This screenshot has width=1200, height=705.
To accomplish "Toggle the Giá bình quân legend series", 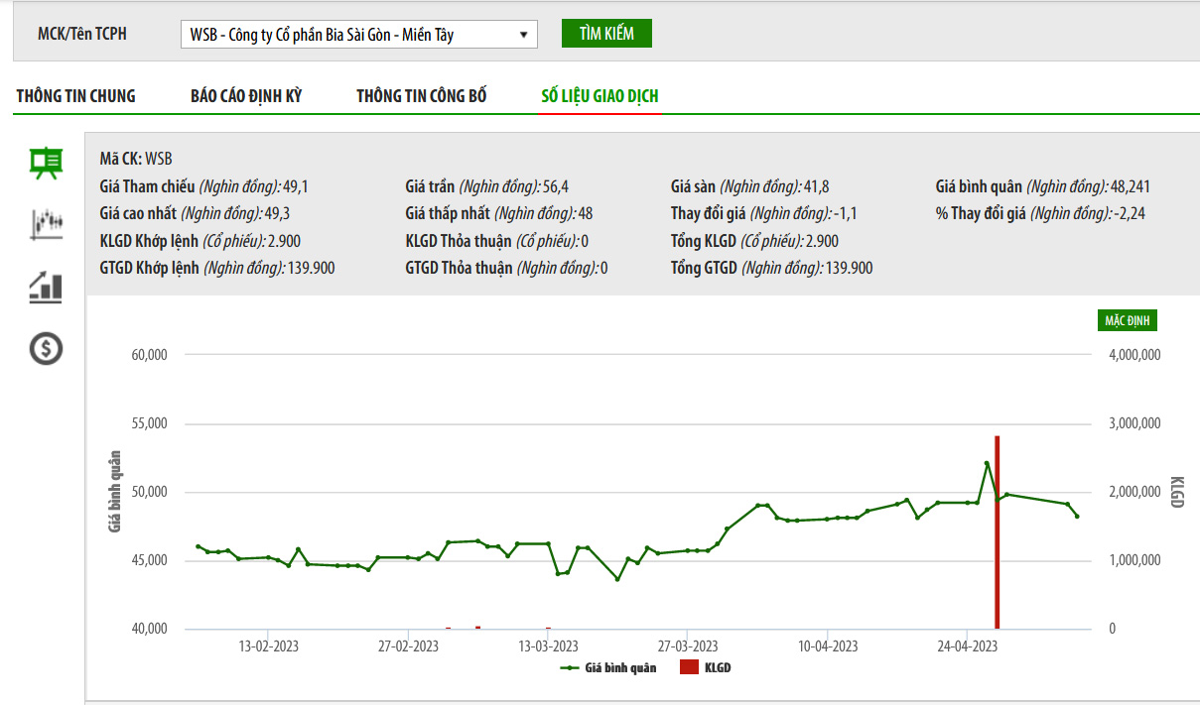I will (620, 668).
